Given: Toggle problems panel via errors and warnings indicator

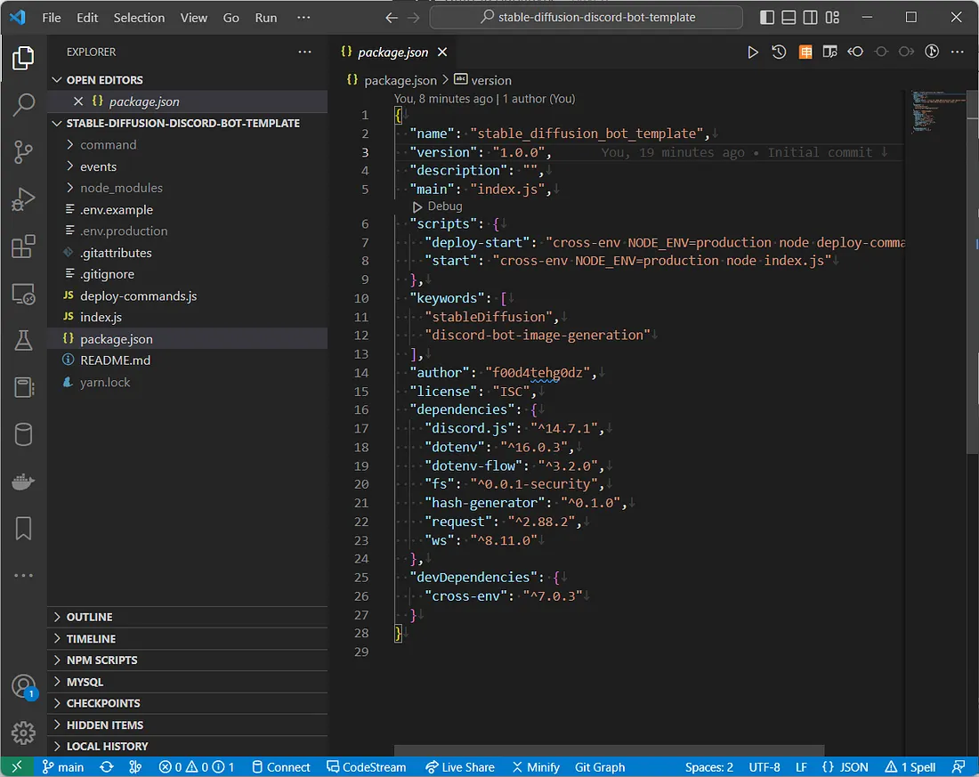Looking at the screenshot, I should tap(195, 766).
